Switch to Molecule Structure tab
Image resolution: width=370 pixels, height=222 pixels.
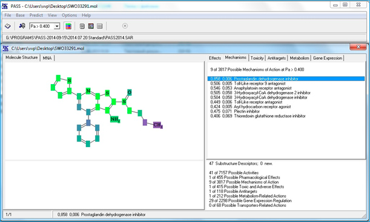(x=21, y=57)
